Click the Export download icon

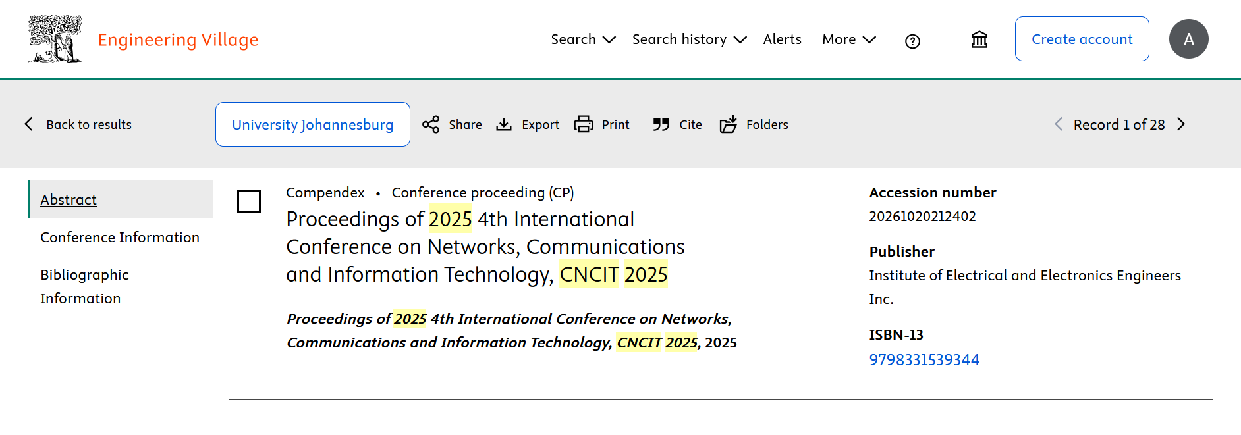tap(504, 124)
